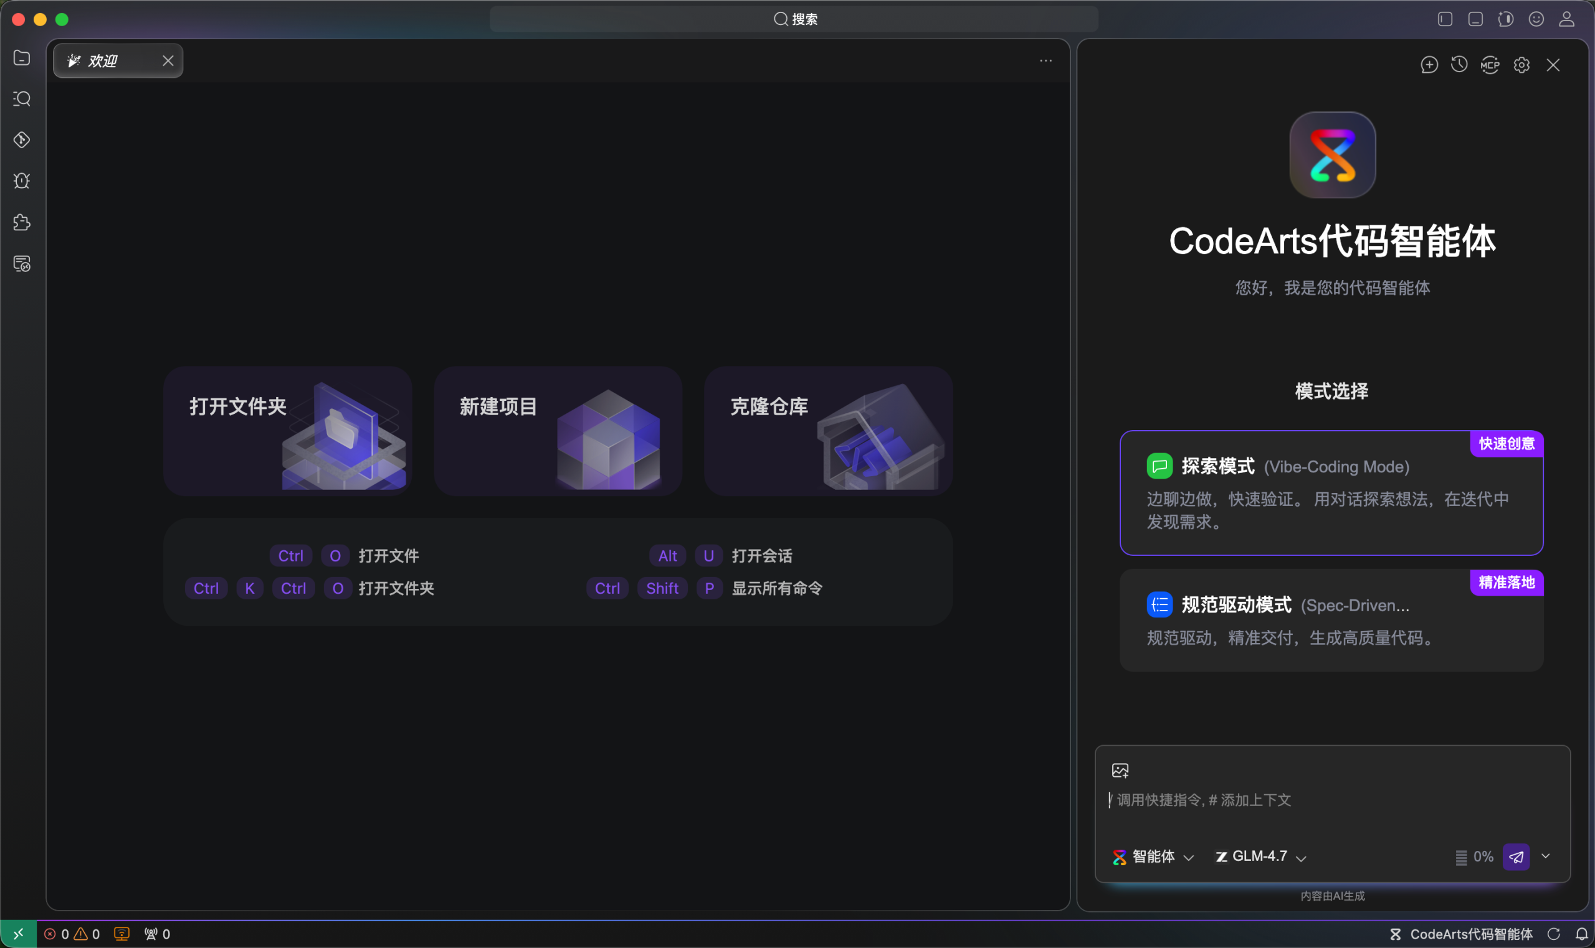The height and width of the screenshot is (948, 1595).
Task: Open the Explorer folder icon in sidebar
Action: click(x=22, y=58)
